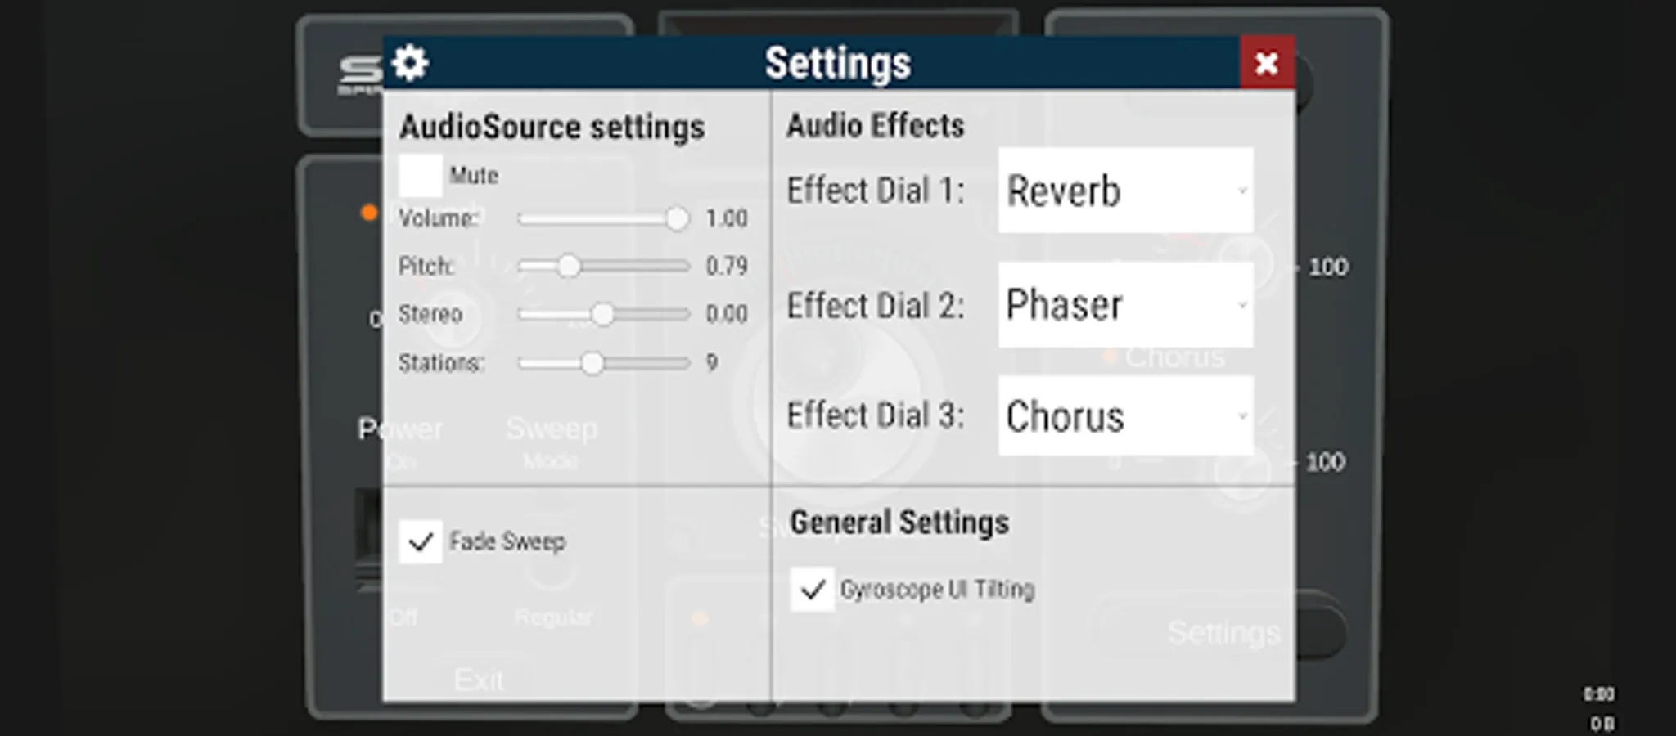The image size is (1676, 736).
Task: Click the Volume value 1.00
Action: coord(726,218)
